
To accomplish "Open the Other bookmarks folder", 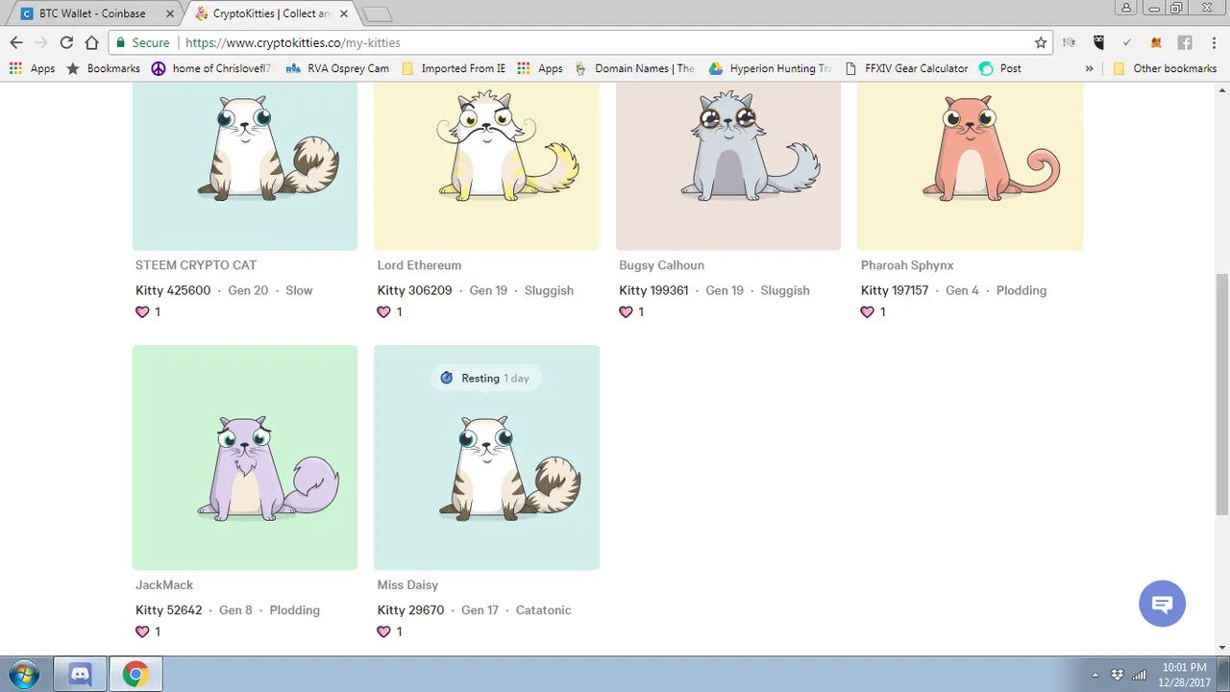I will coord(1165,68).
